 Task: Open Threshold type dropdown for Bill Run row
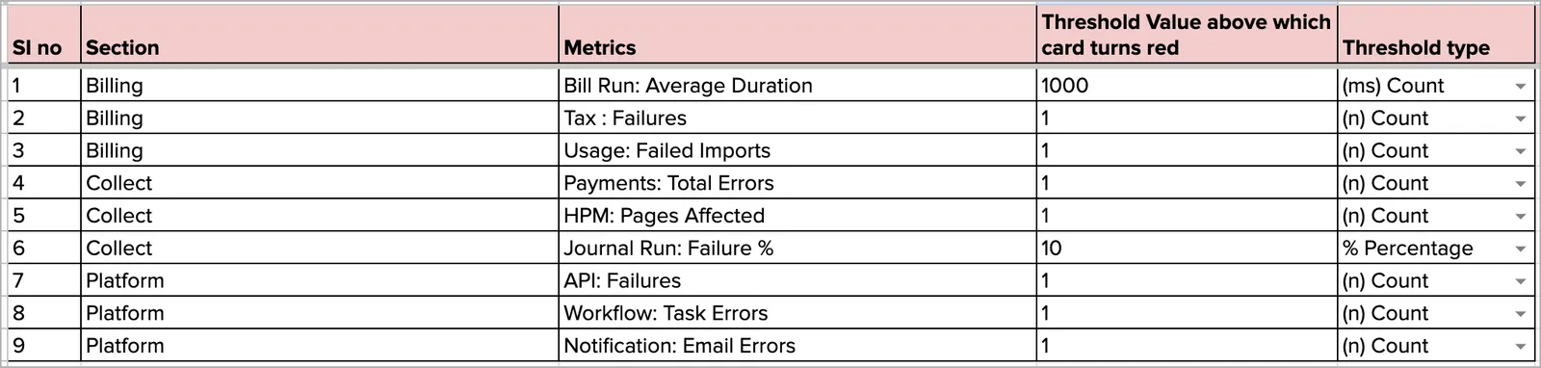[x=1520, y=87]
